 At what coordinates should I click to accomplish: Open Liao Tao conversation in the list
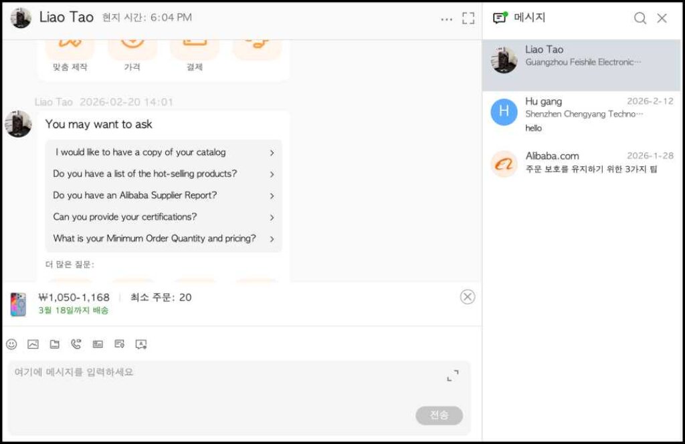pyautogui.click(x=581, y=65)
